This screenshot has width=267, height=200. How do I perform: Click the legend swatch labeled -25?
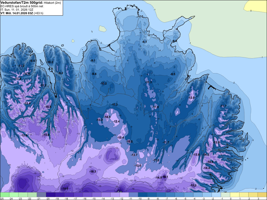point(5,195)
